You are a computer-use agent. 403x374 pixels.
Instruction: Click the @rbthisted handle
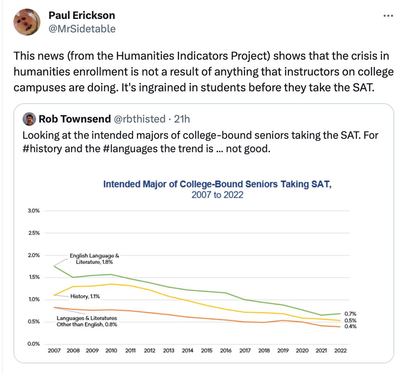coord(139,119)
